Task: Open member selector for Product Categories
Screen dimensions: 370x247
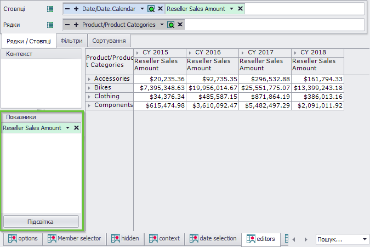Action: (x=171, y=25)
